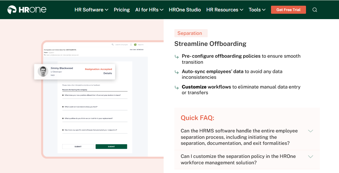Click the Quick FAQ heading

pos(197,118)
